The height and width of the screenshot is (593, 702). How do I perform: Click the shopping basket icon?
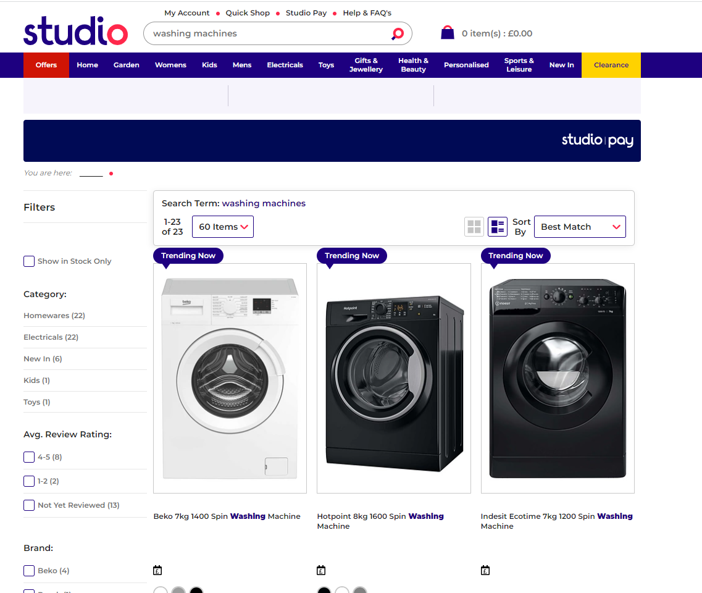(x=447, y=32)
